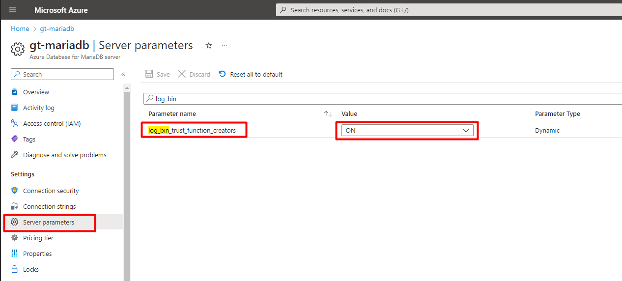The width and height of the screenshot is (622, 281).
Task: Click the Save floppy disk icon
Action: tap(149, 74)
